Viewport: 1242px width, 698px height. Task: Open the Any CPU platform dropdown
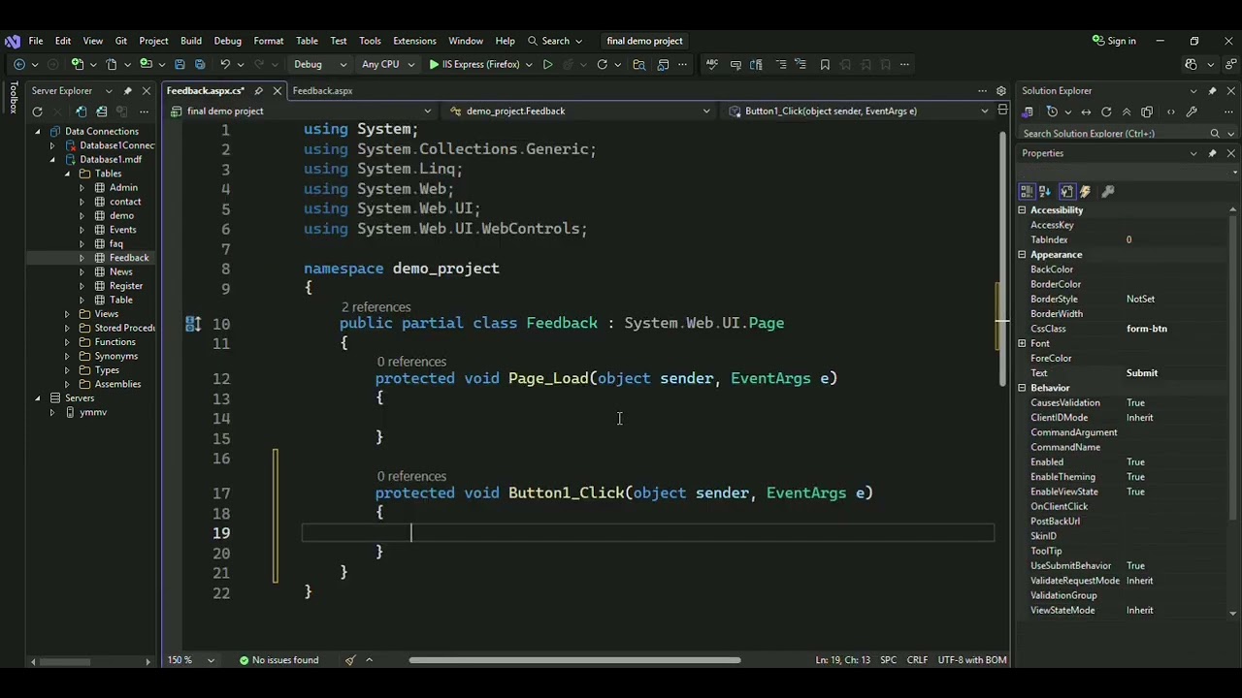coord(386,65)
